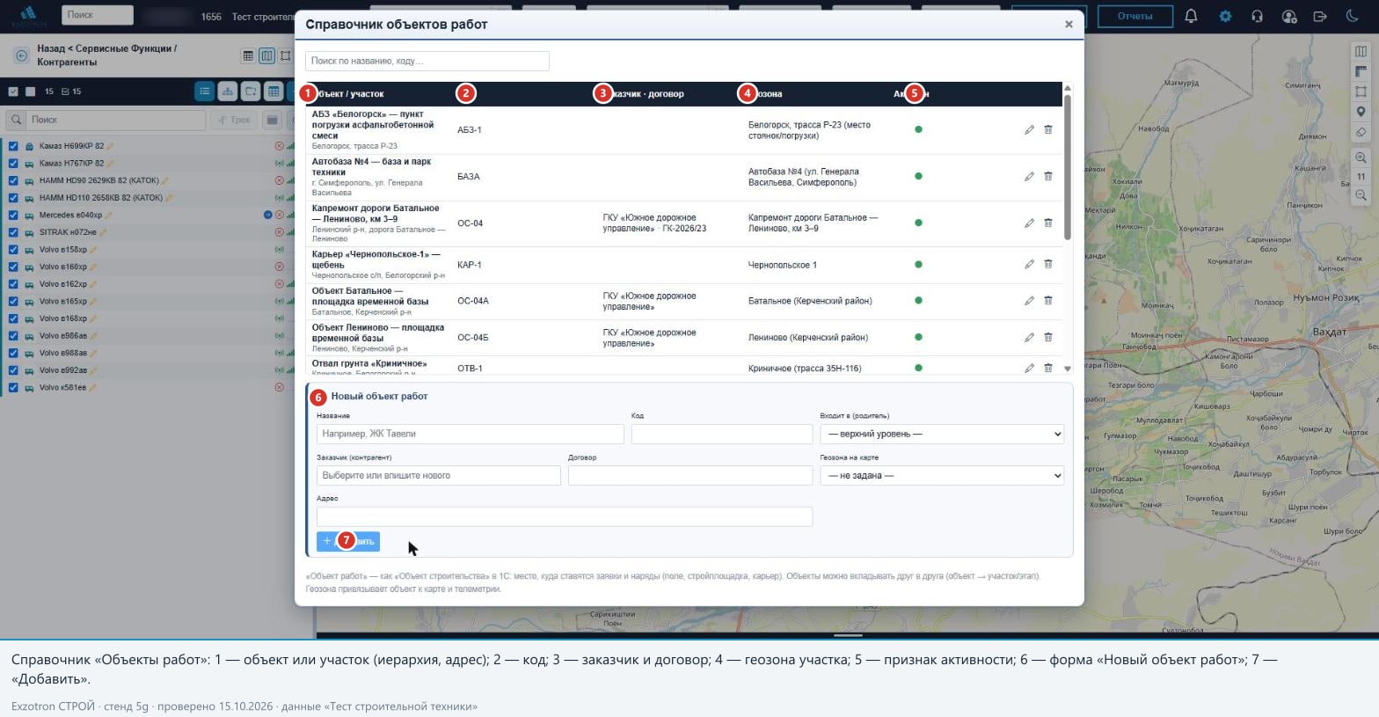The width and height of the screenshot is (1379, 717).
Task: Toggle the select-all checkbox above vehicle list
Action: [13, 91]
